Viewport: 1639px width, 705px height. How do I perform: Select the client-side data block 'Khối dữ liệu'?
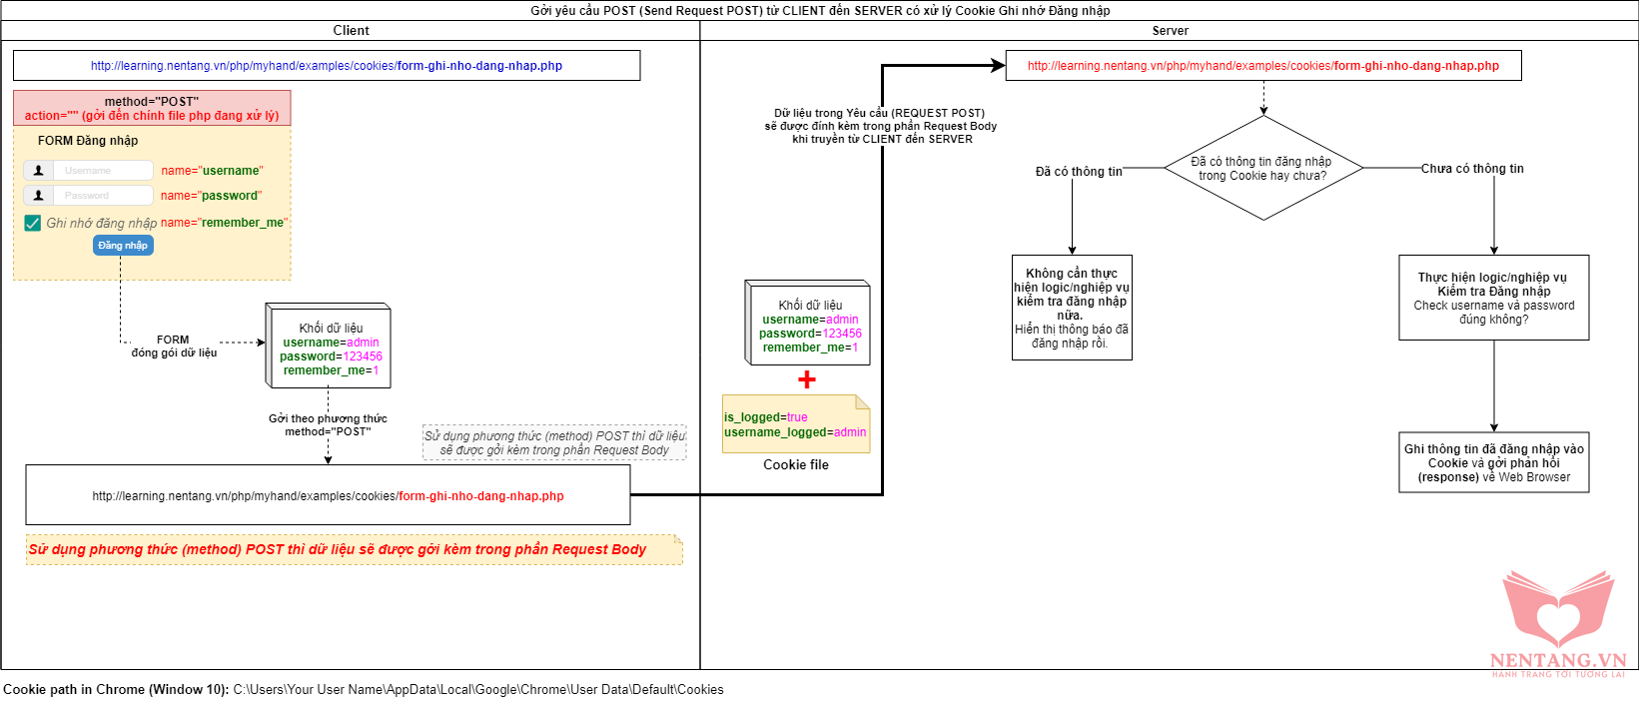[x=330, y=348]
